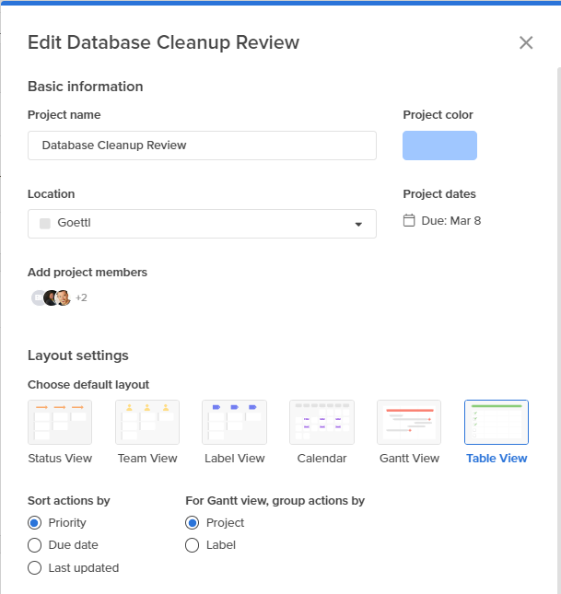The height and width of the screenshot is (594, 561).
Task: Click the gray Goettl color square
Action: click(x=45, y=224)
